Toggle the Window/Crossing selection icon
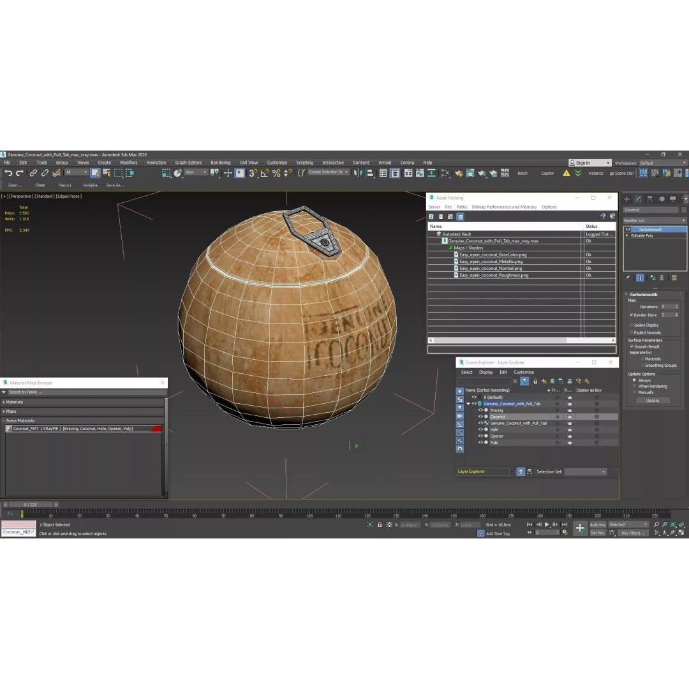Screen dimensions: 689x689 pos(130,173)
